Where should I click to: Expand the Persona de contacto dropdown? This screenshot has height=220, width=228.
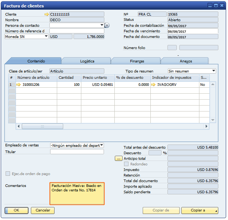click(102, 25)
